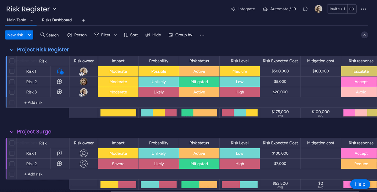Click Add risk in Project Surge

[x=33, y=174]
